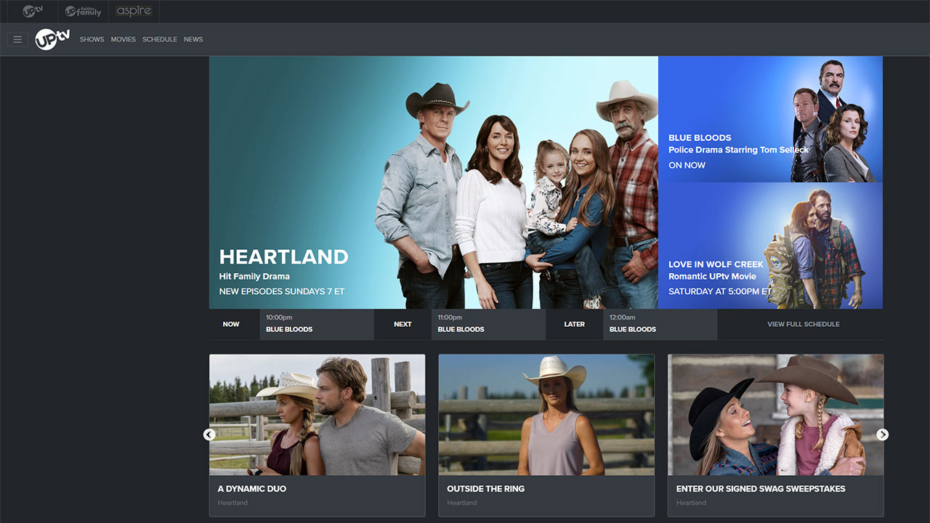Click Heartland tag under A Dynamic Duo
This screenshot has height=523, width=930.
[232, 503]
